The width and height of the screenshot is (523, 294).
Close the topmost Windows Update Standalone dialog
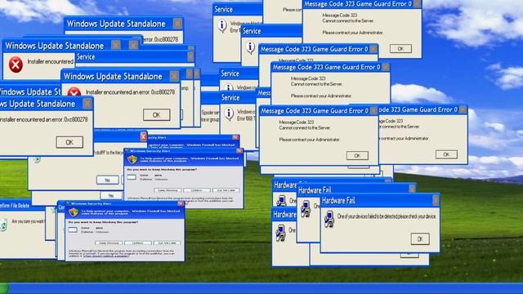(x=177, y=24)
